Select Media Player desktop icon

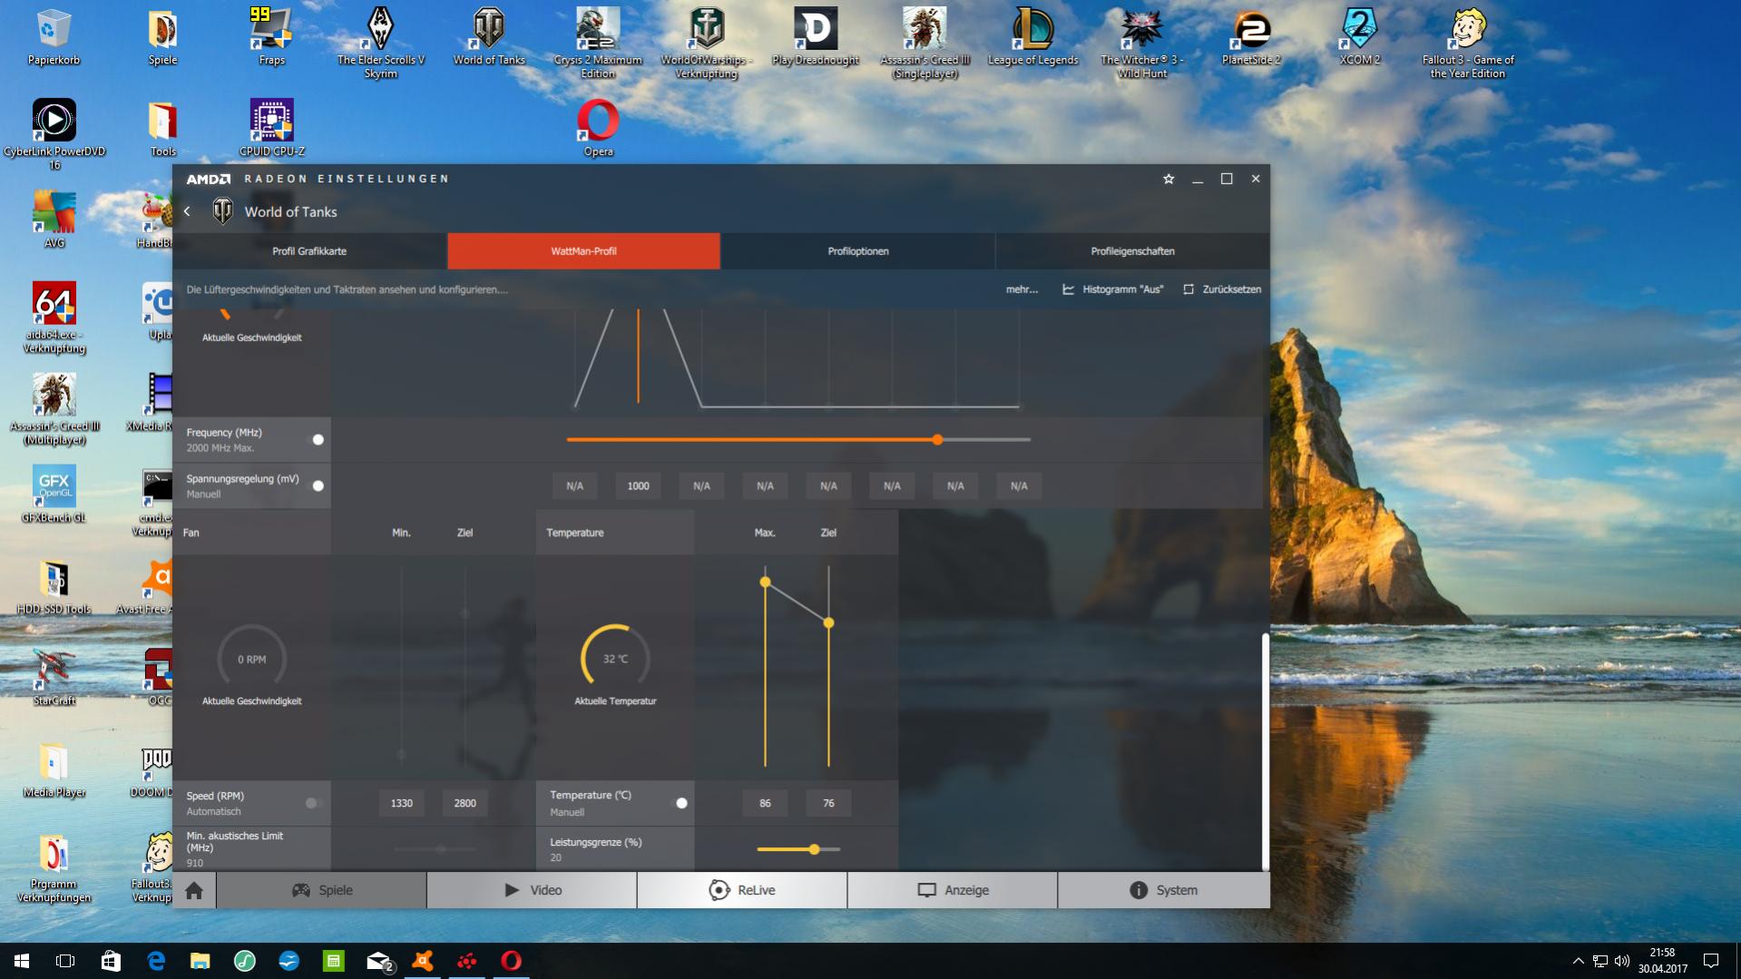click(54, 770)
